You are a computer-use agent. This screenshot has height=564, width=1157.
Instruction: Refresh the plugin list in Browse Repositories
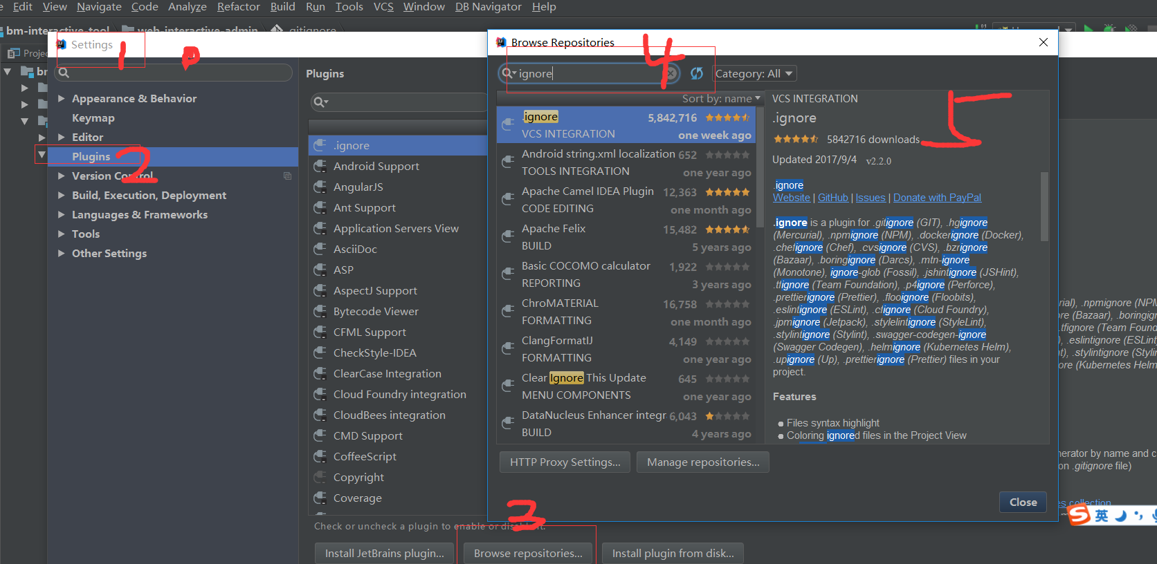click(697, 73)
